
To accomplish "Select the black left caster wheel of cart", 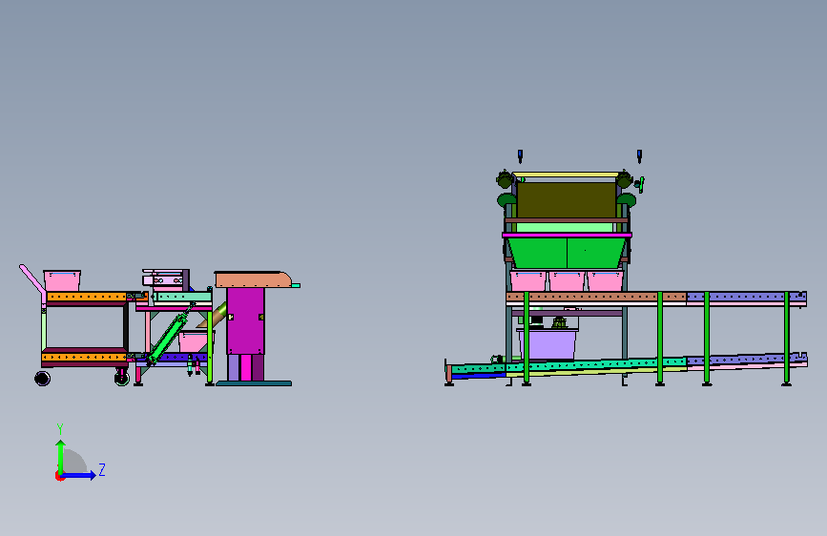I will [x=42, y=379].
